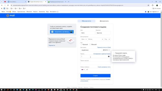This screenshot has width=162, height=91.
Task: Select the Обычная почта tab
Action: pos(86,21)
